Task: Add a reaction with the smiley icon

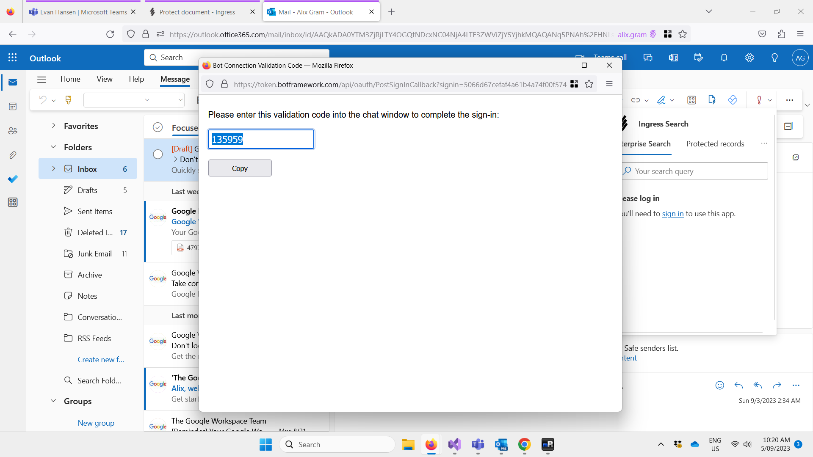Action: pyautogui.click(x=719, y=385)
